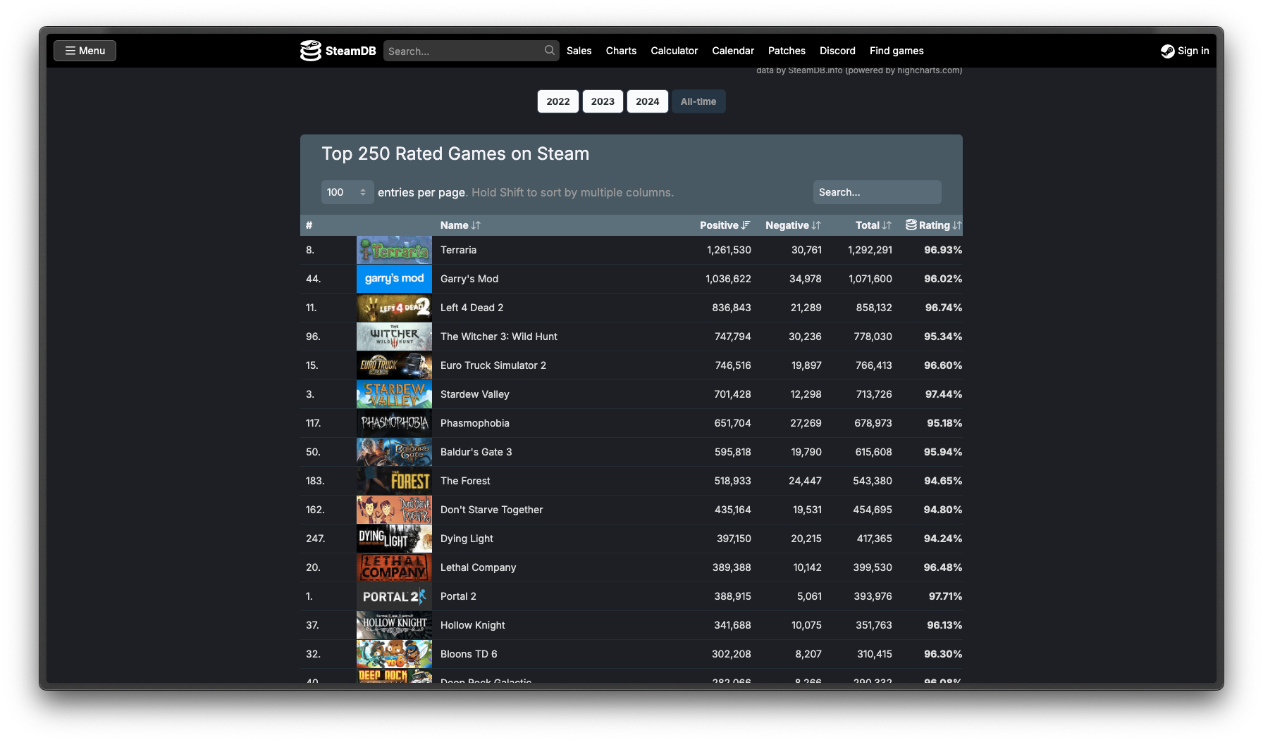This screenshot has height=742, width=1263.
Task: Click the # rank column header
Action: click(309, 225)
